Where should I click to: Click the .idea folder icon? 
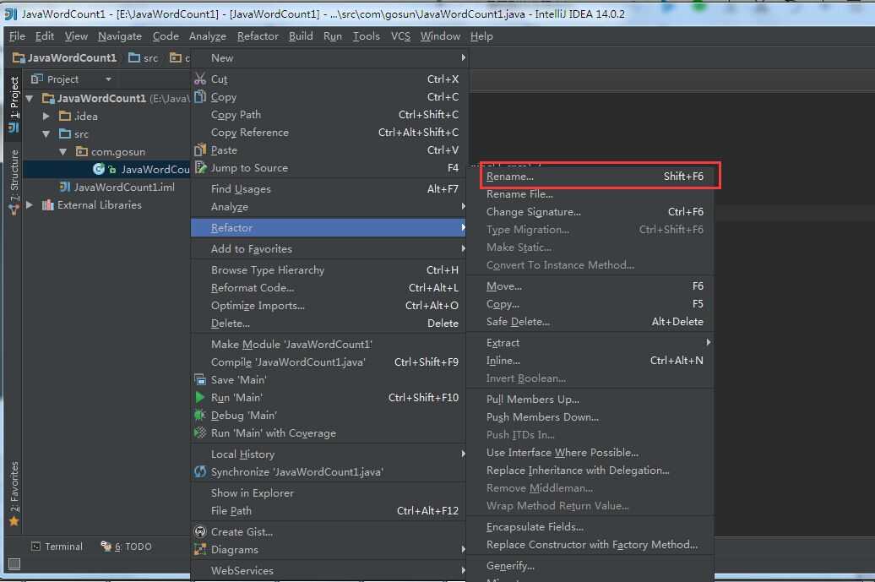65,116
